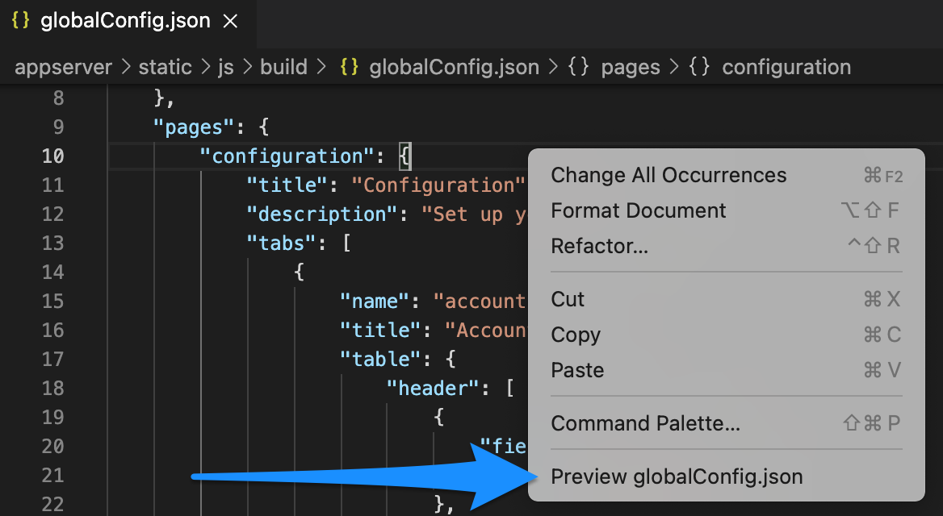Screen dimensions: 943x516
Task: Choose Preview globalConfig.json menu entry
Action: tap(727, 477)
